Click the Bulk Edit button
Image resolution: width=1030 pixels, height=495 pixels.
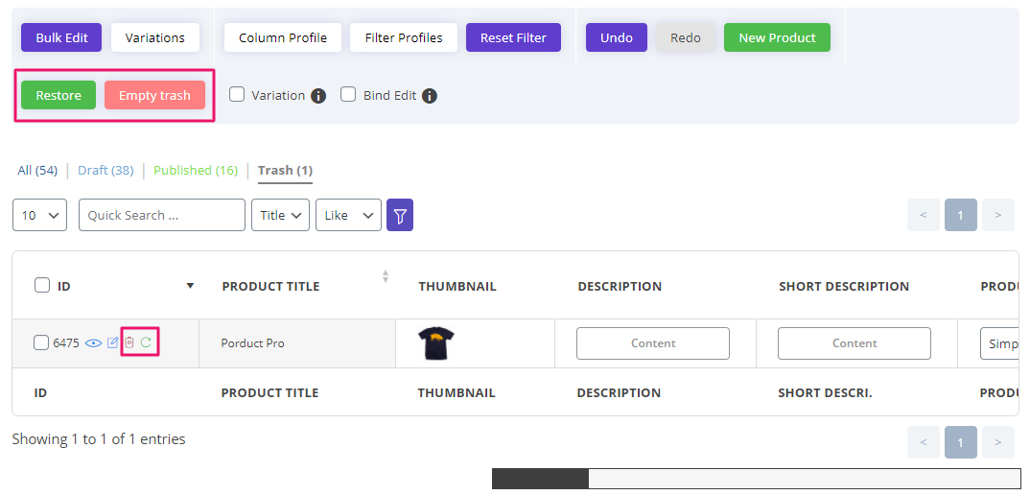tap(61, 37)
